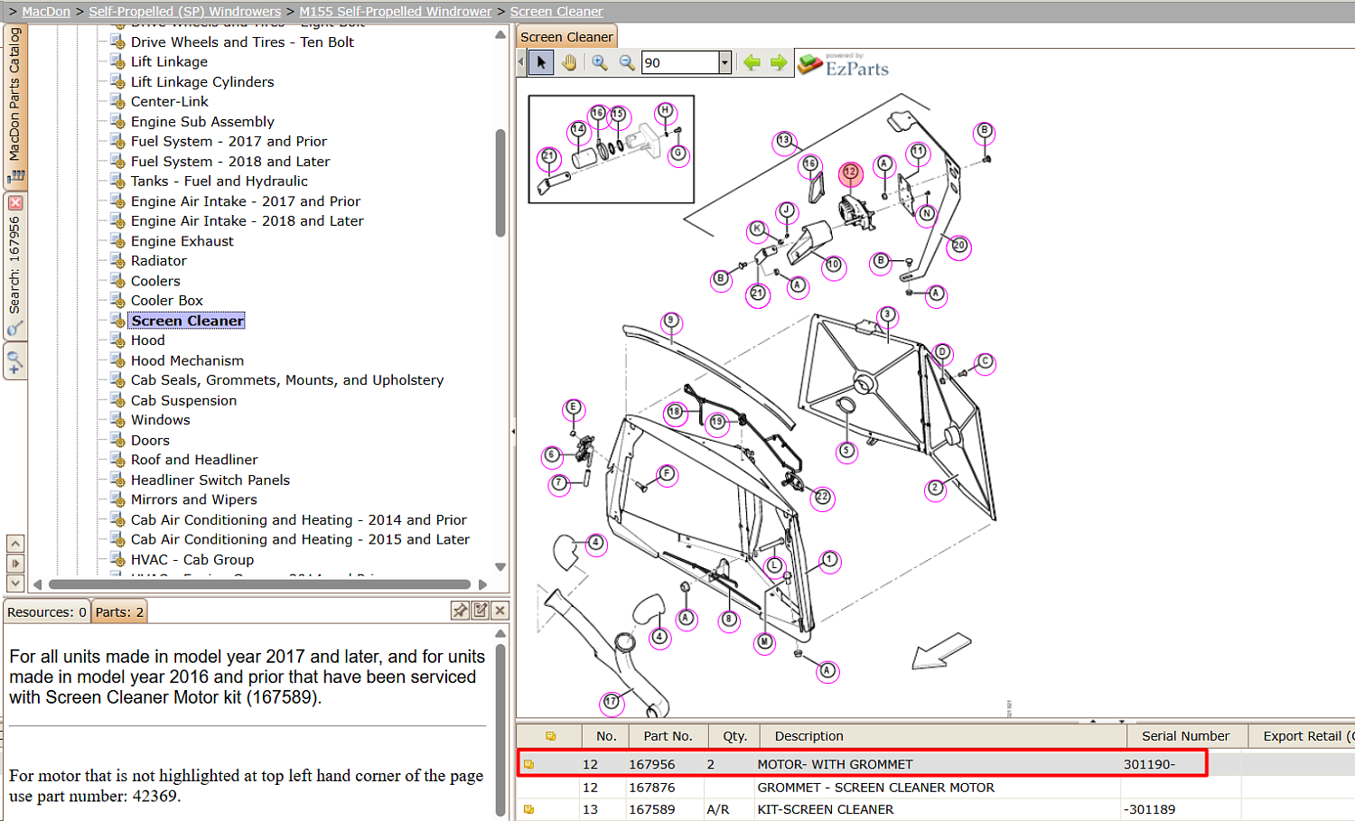Switch to the Search: 167956 side tab
1355x821 pixels.
(x=15, y=266)
